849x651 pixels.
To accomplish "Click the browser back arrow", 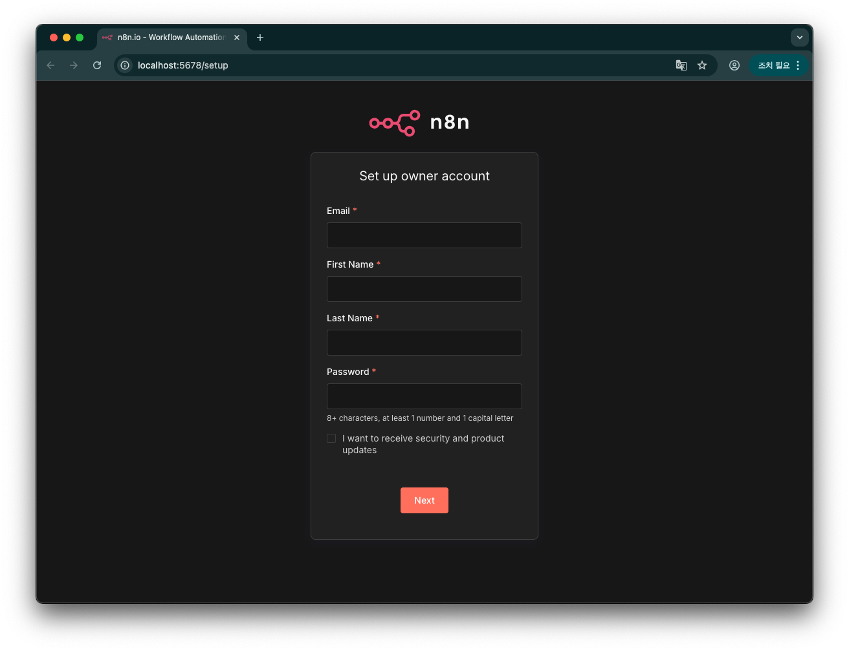I will (50, 65).
